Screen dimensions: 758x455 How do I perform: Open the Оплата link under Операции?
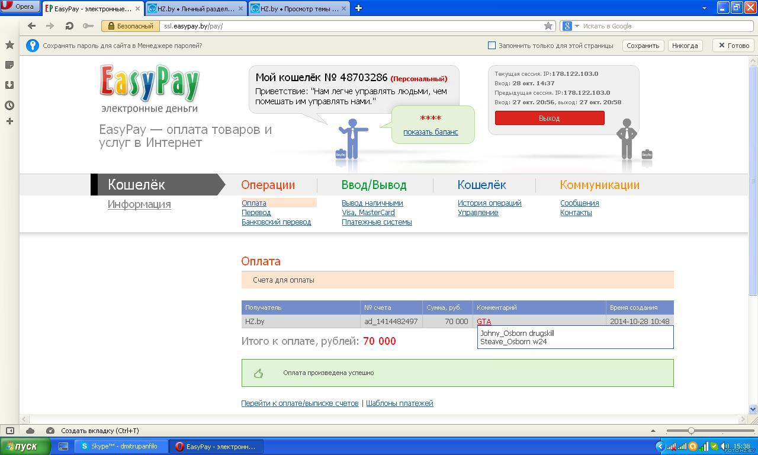coord(253,203)
